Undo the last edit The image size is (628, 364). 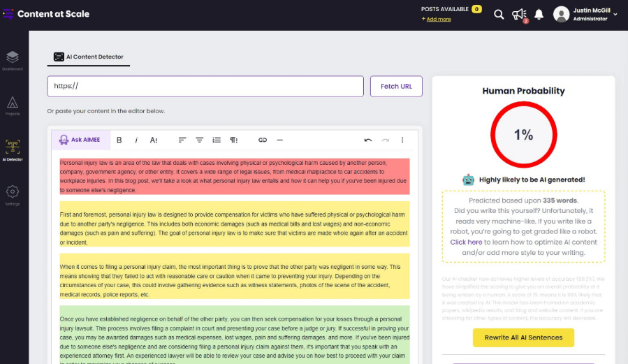coord(367,140)
